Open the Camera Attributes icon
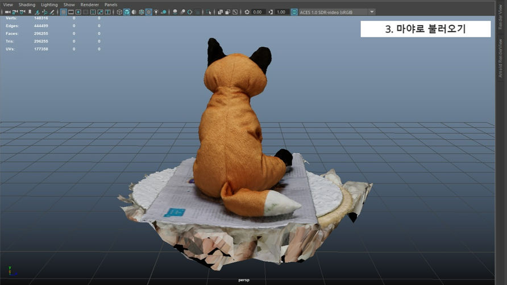507x285 pixels. point(22,12)
